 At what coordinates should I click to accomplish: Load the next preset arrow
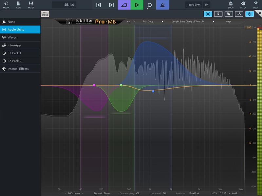[214, 22]
